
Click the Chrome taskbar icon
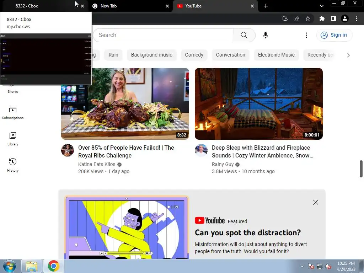53,266
